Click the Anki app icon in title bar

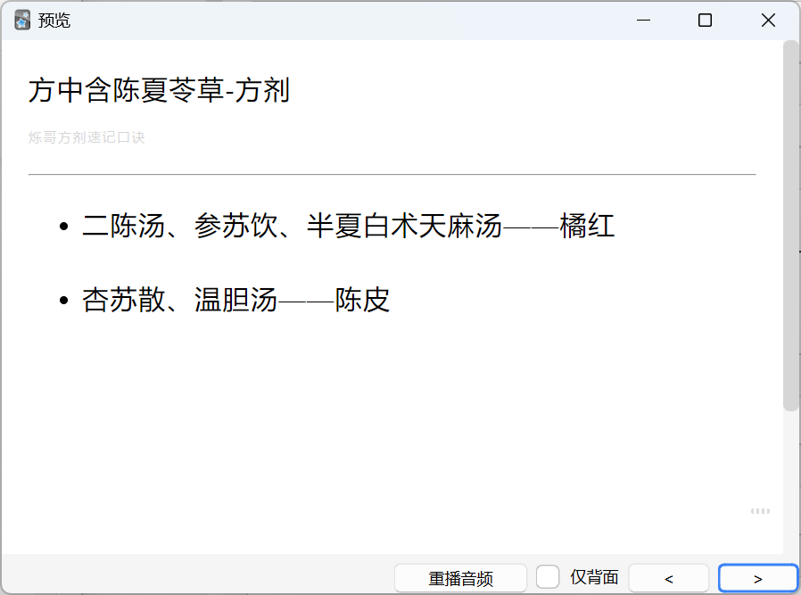22,21
